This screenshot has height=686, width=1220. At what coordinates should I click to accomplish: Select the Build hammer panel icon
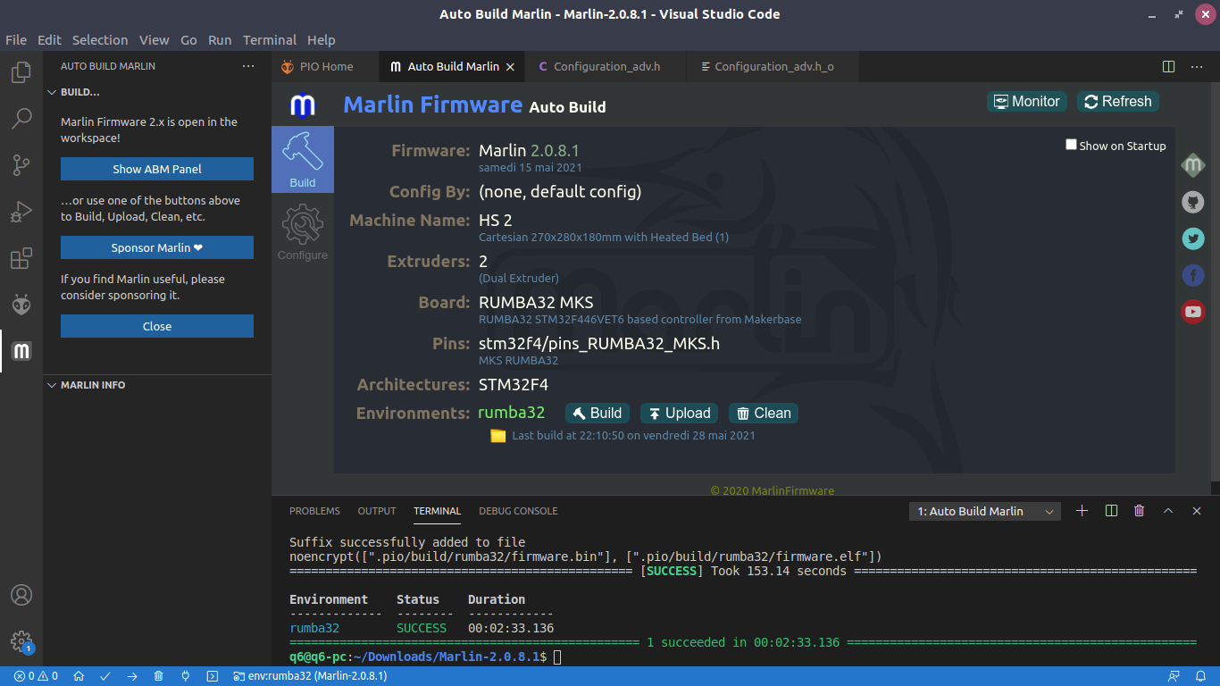(303, 159)
